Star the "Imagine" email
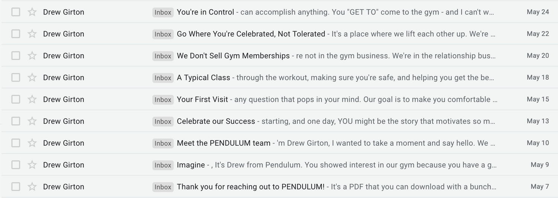This screenshot has height=198, width=558. point(32,165)
